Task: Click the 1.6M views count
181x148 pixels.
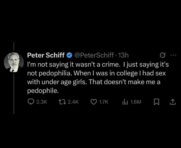Action: pyautogui.click(x=135, y=102)
